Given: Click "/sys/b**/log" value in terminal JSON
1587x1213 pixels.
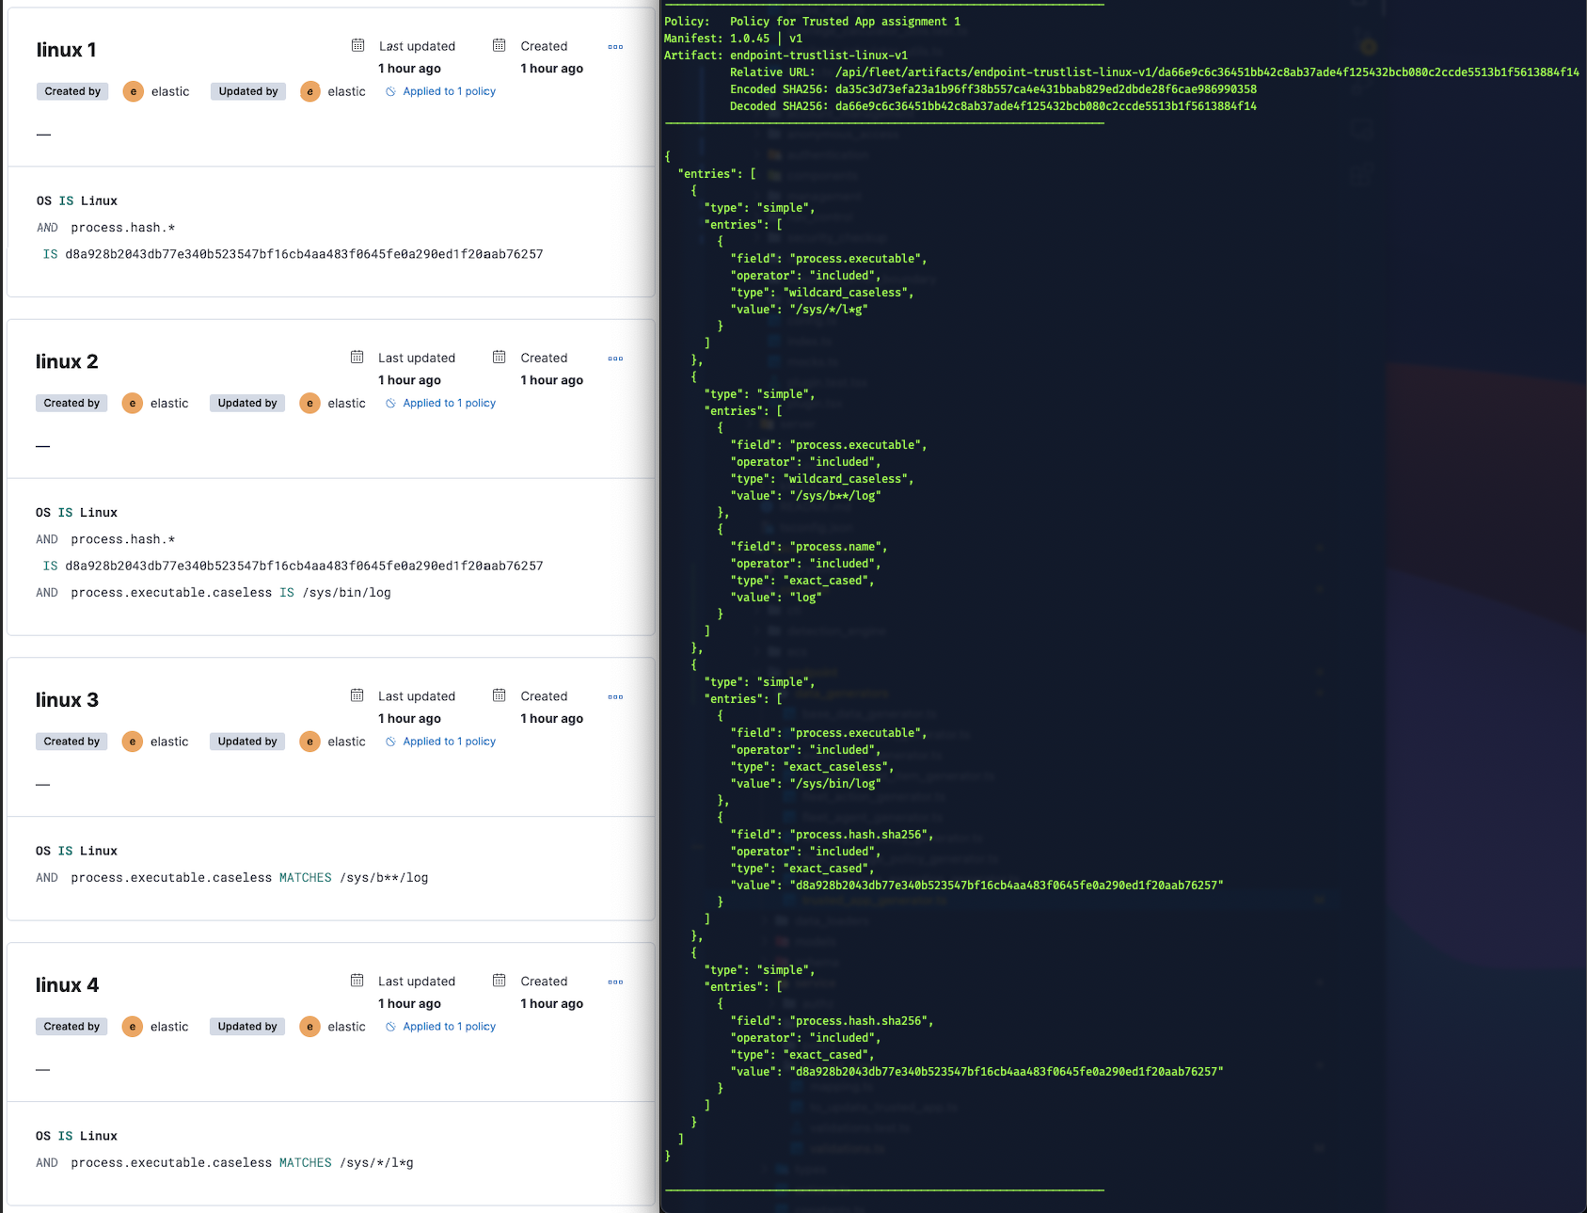Looking at the screenshot, I should click(834, 496).
